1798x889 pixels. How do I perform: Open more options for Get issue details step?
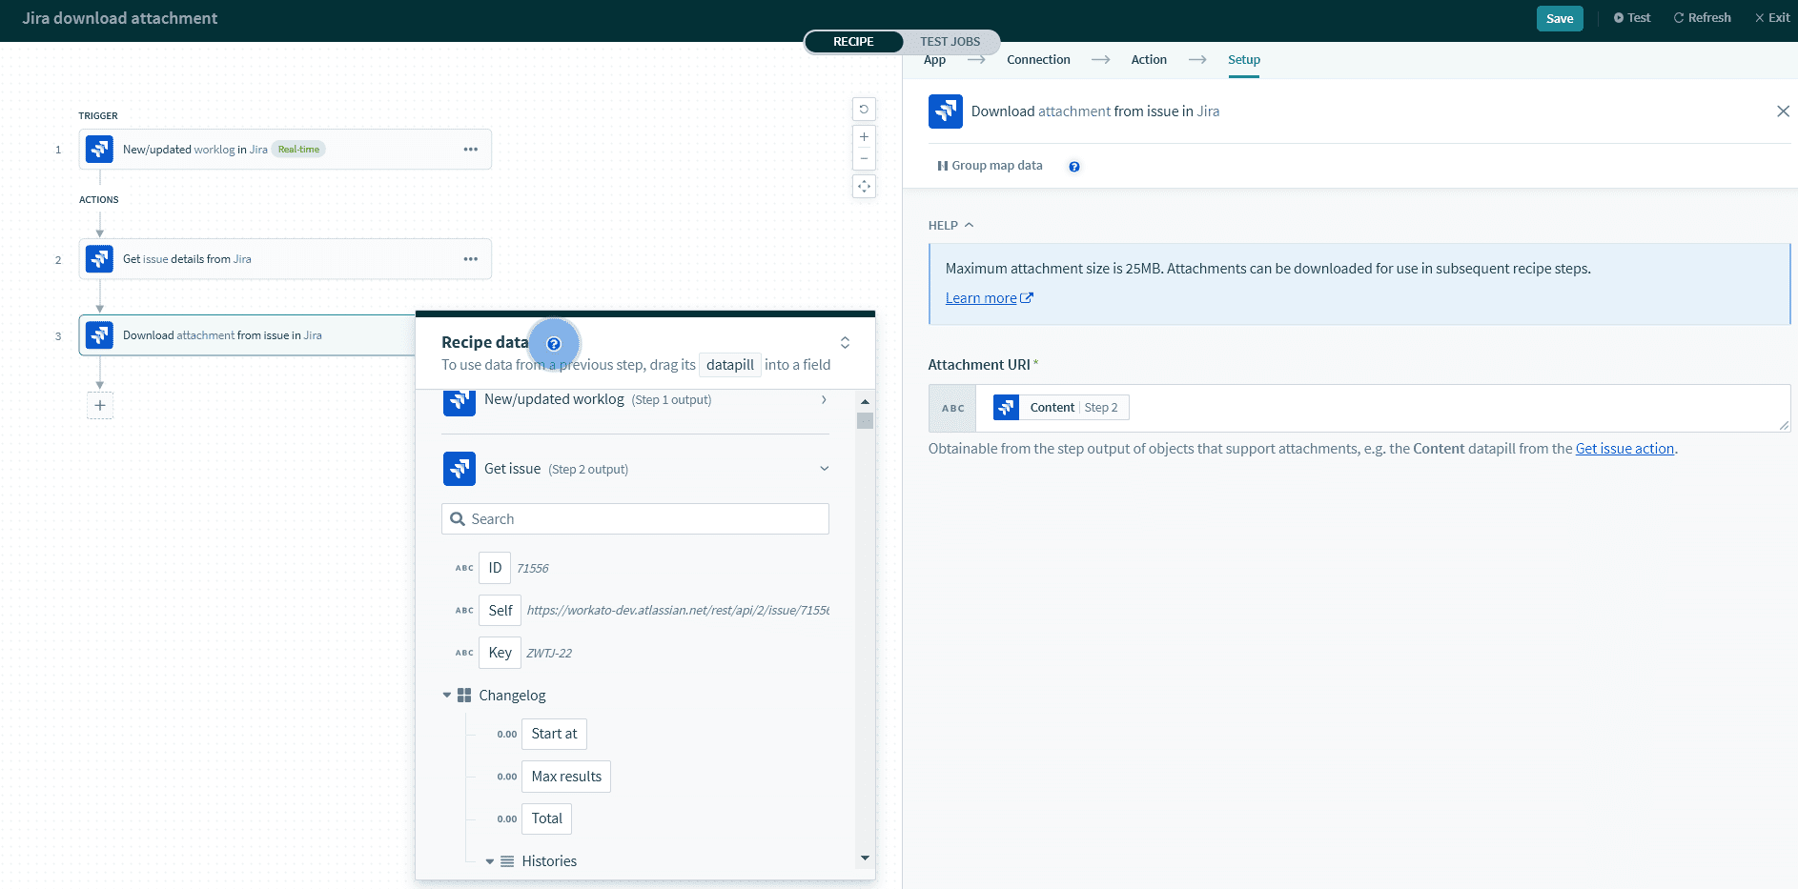click(x=471, y=259)
